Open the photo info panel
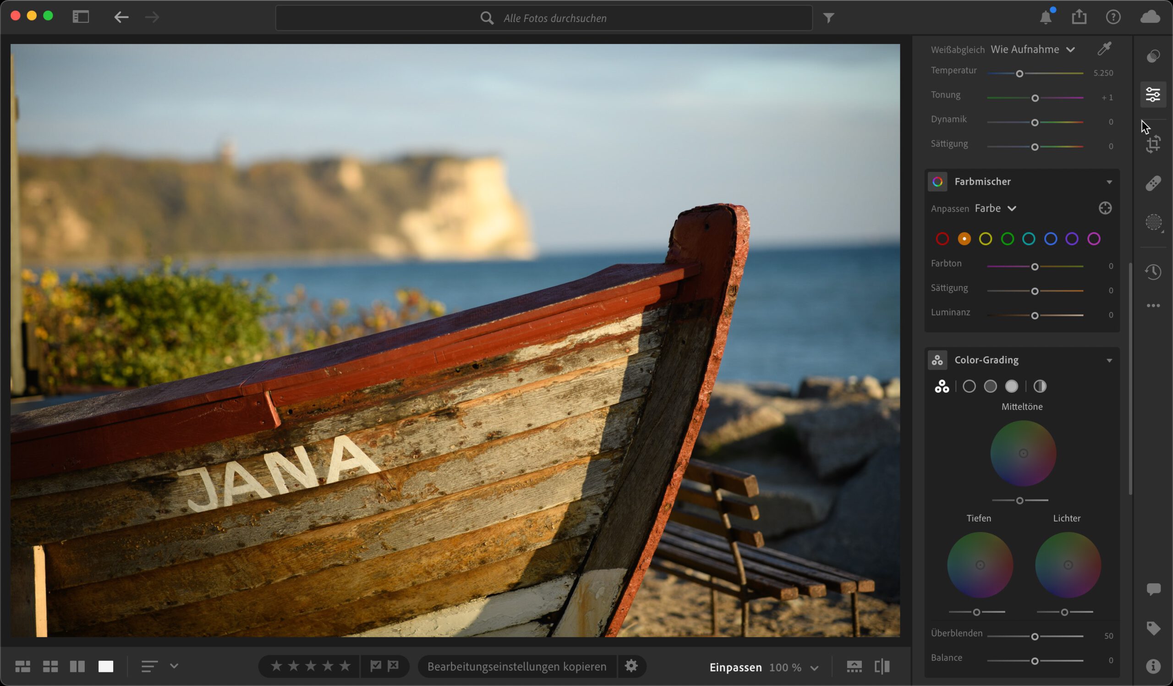 1153,666
